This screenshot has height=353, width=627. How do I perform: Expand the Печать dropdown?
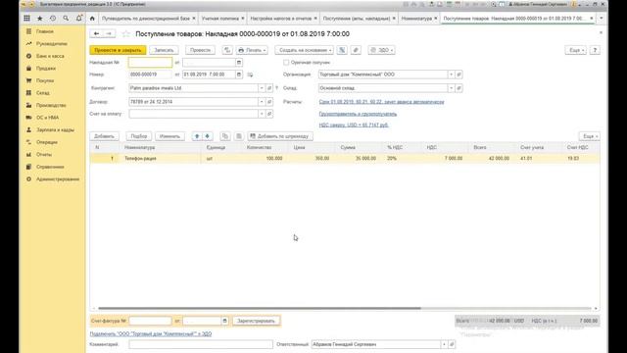[252, 50]
